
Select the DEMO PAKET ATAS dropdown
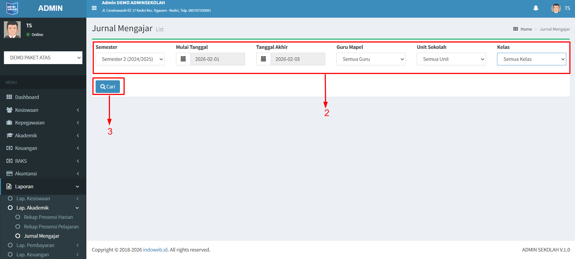(x=43, y=58)
